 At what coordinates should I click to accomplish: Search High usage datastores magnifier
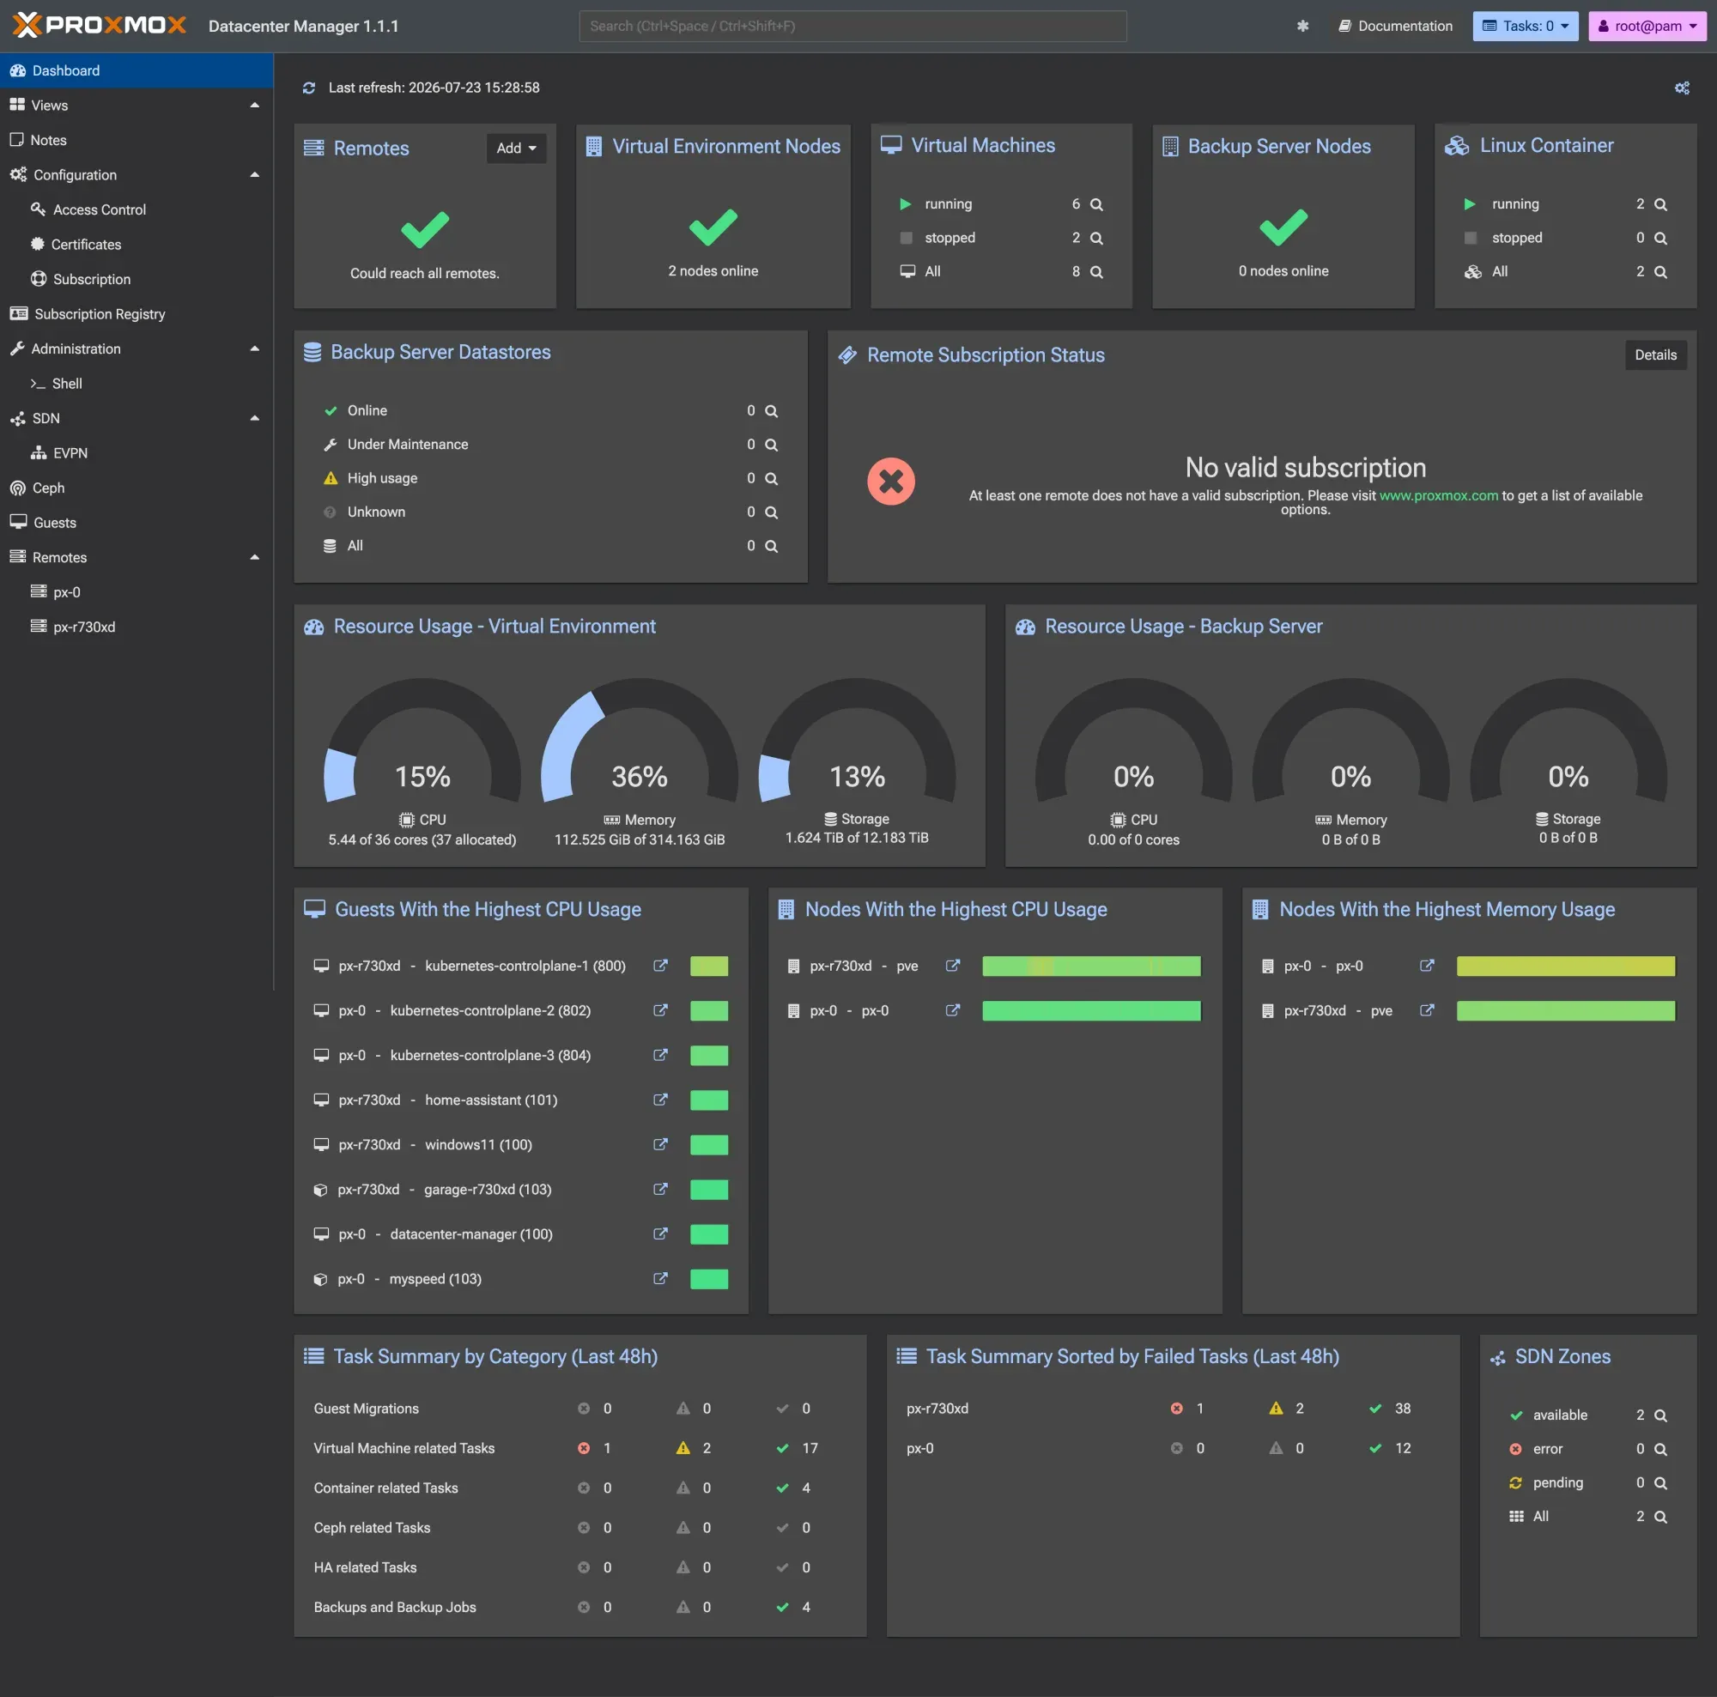tap(771, 479)
